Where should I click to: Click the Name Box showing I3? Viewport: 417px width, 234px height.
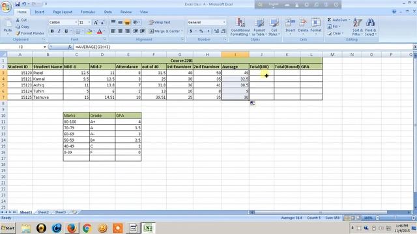pyautogui.click(x=22, y=47)
